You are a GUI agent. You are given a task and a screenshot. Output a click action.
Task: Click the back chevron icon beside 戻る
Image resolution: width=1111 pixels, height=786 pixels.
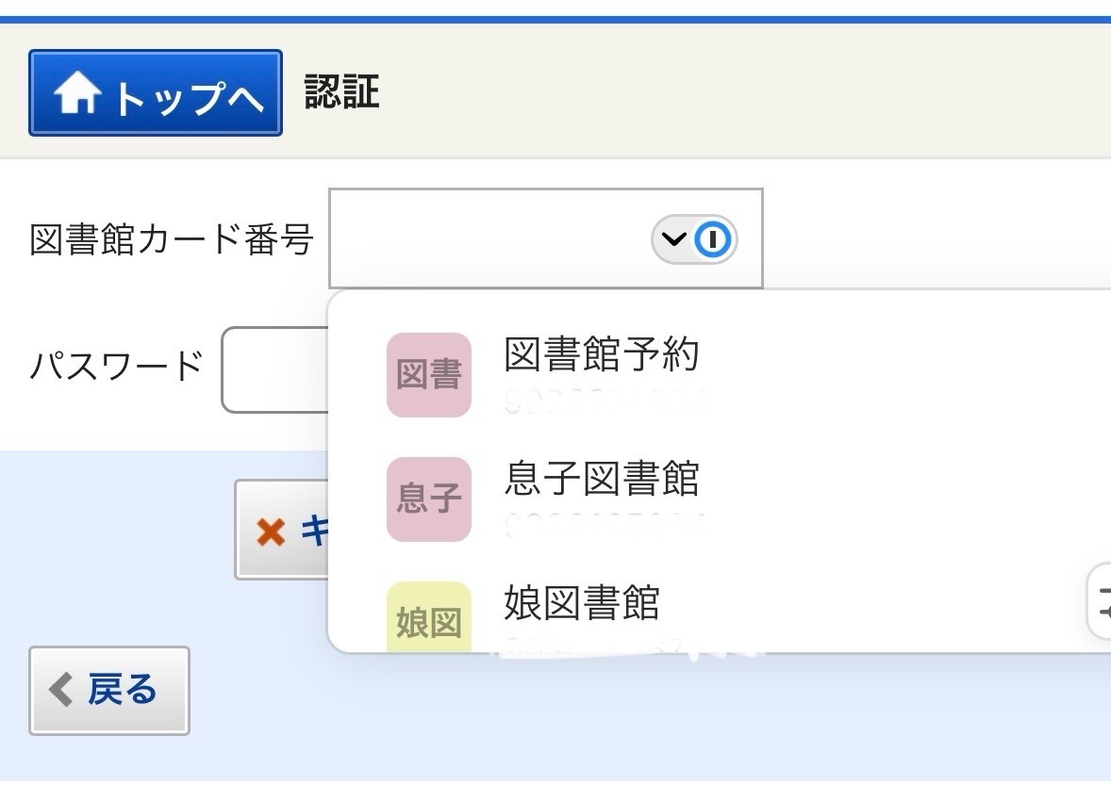pos(60,690)
